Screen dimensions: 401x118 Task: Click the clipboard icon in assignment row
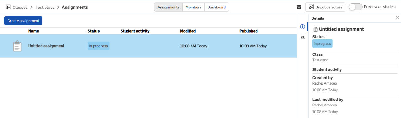pos(17,46)
